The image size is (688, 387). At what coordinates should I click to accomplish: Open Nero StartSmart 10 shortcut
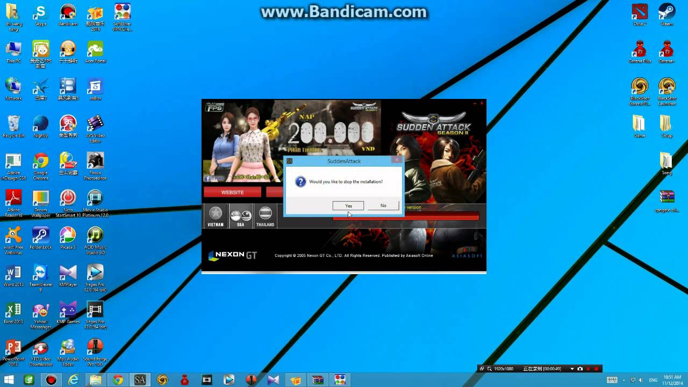68,204
